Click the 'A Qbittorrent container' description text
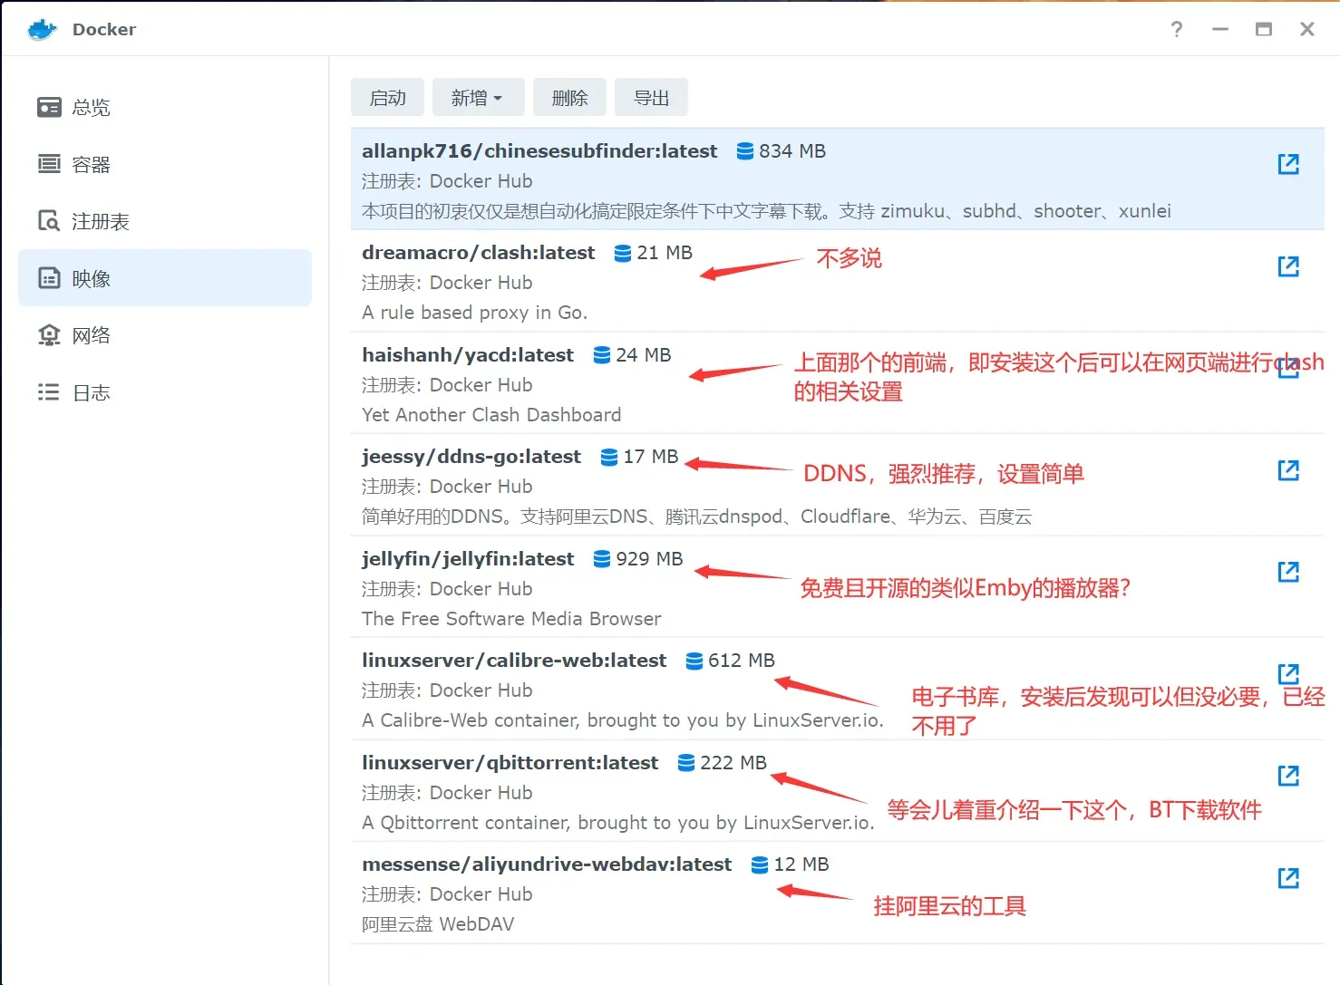Image resolution: width=1340 pixels, height=985 pixels. pos(618,823)
